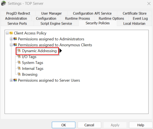Collapse Permissions assigned to Anonymous Clients
This screenshot has height=129, width=153.
[11, 45]
